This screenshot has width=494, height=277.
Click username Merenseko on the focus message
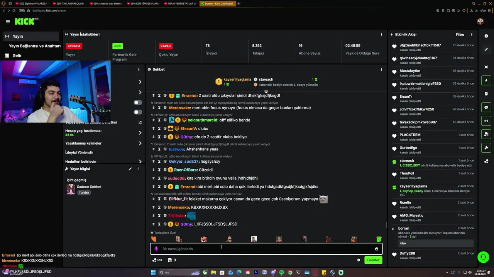click(x=179, y=108)
